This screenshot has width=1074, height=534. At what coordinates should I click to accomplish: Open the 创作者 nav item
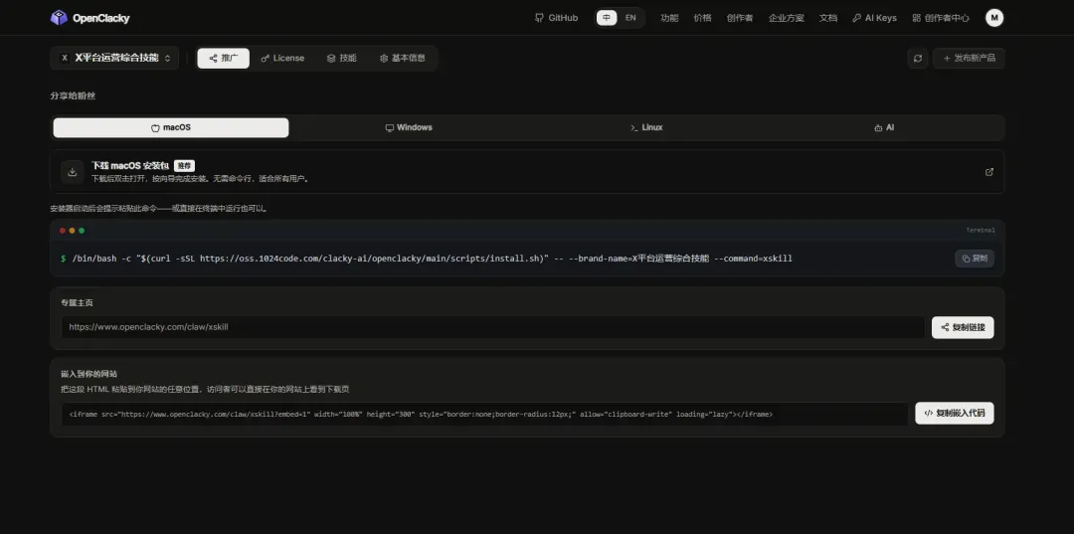[740, 18]
